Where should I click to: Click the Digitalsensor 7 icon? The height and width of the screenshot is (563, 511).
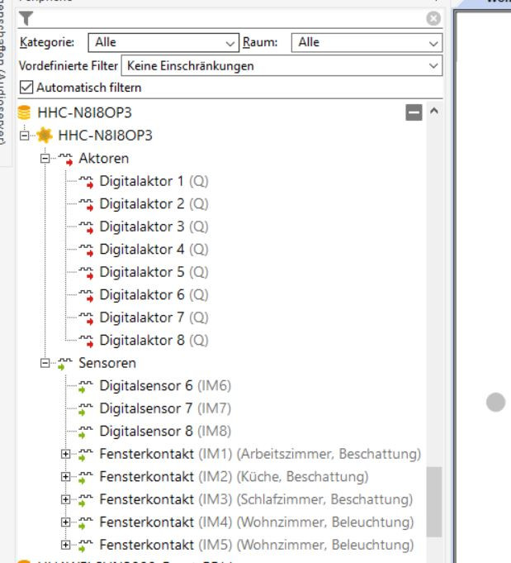click(86, 409)
